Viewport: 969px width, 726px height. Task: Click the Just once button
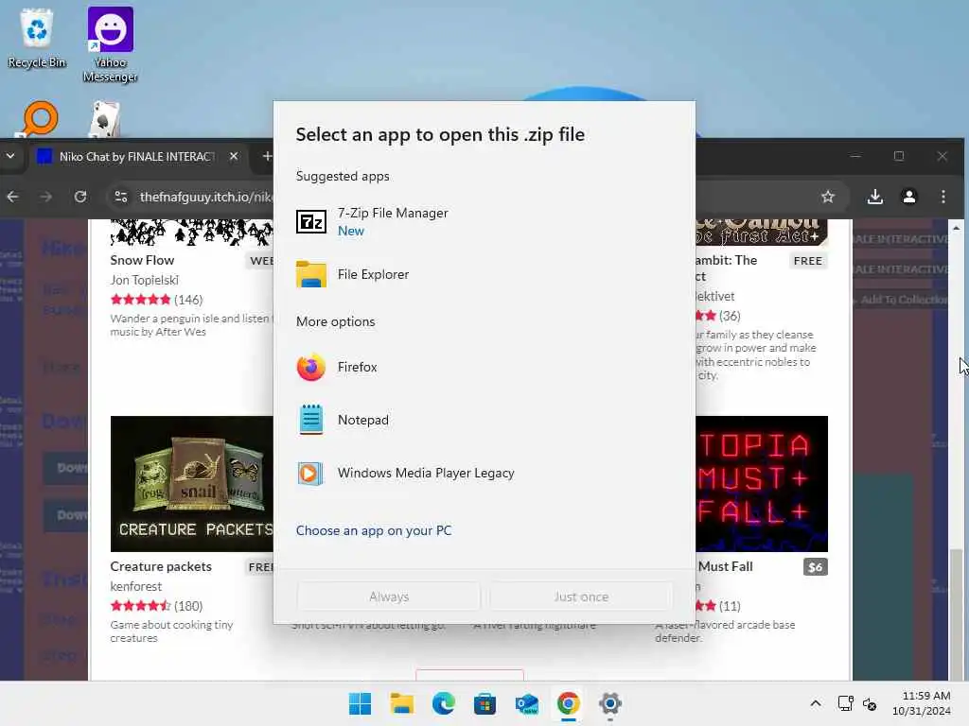click(x=581, y=597)
